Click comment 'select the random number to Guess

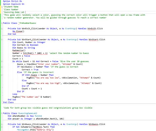pos(69,53)
